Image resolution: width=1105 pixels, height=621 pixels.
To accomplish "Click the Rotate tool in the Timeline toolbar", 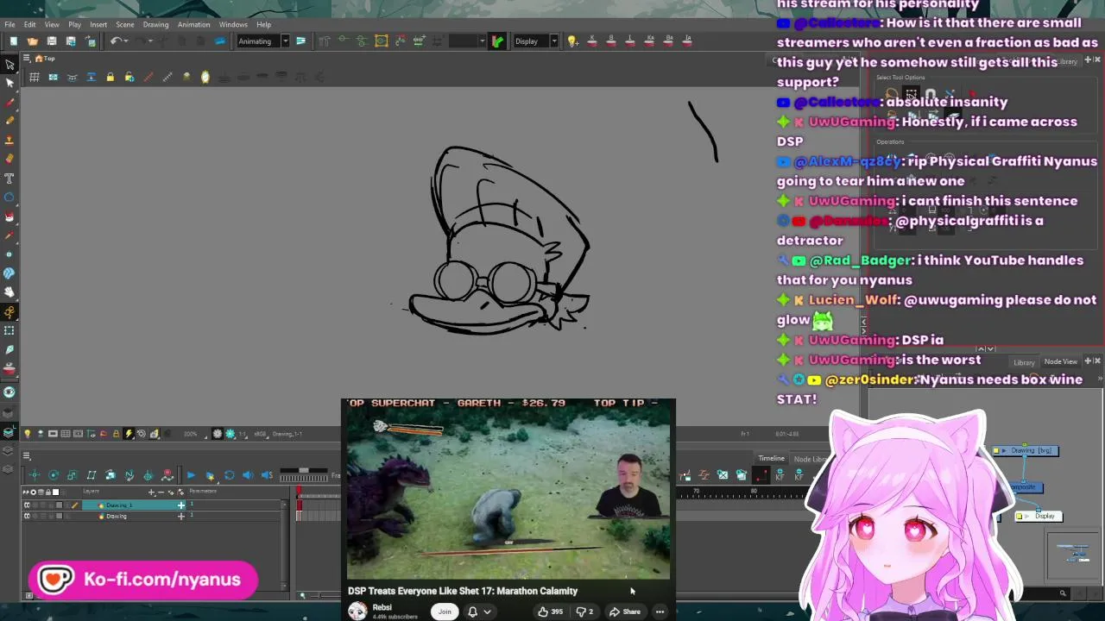I will (x=54, y=475).
